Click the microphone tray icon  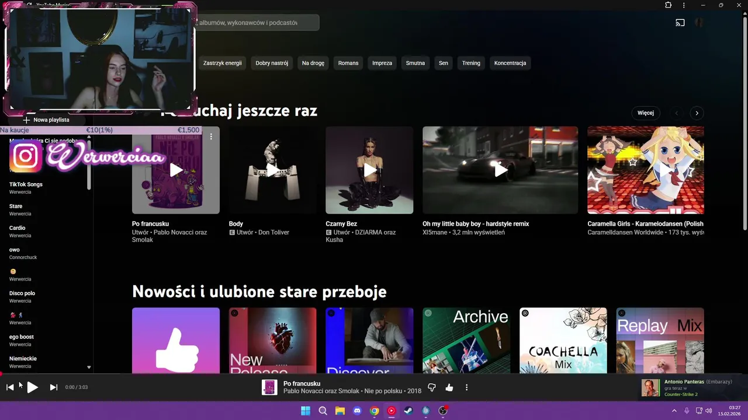[x=687, y=411]
